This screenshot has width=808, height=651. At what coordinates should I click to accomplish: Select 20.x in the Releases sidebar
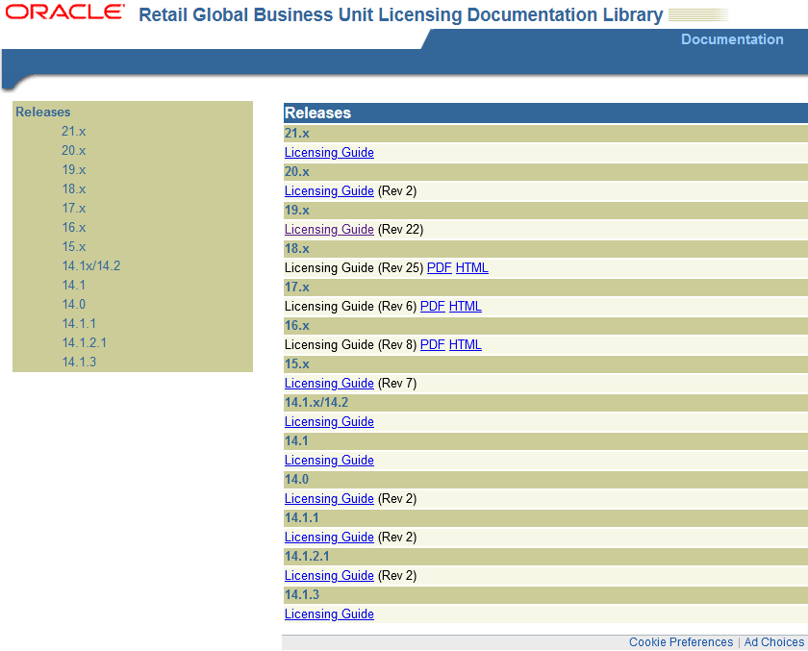pos(73,150)
